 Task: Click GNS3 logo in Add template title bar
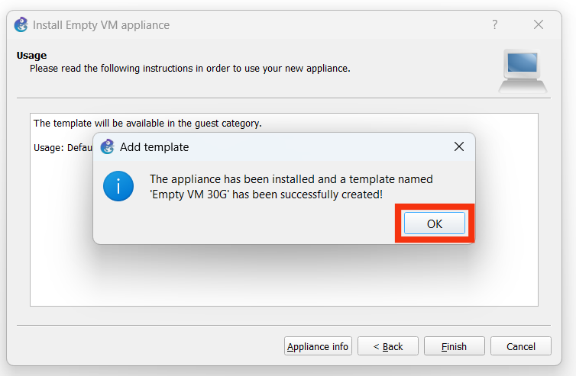click(x=108, y=146)
